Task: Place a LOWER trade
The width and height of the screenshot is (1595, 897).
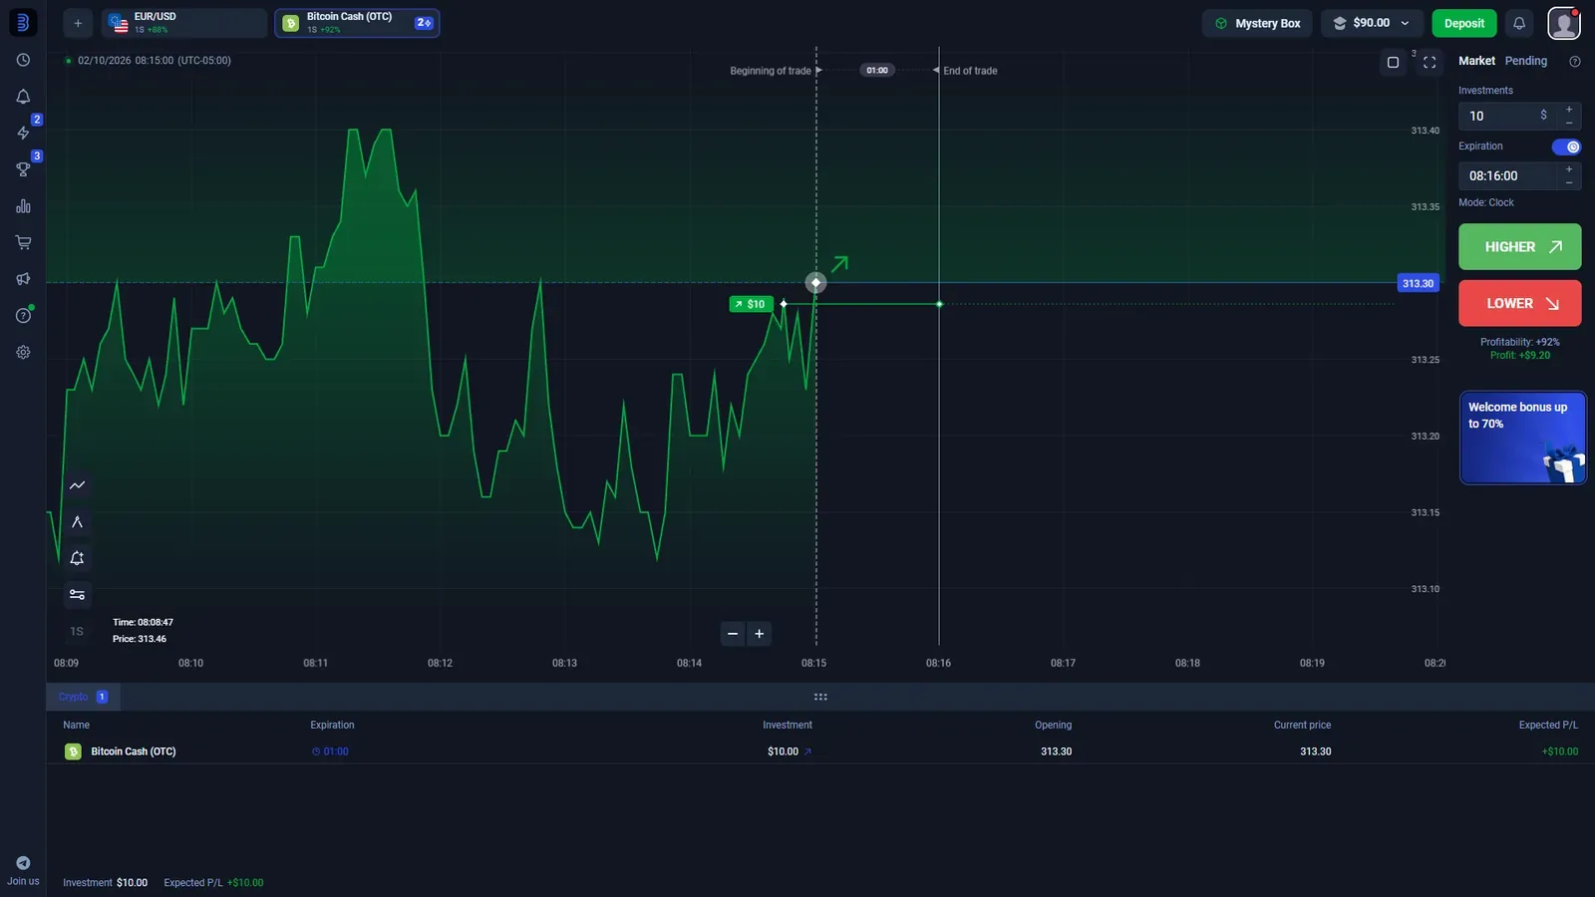Action: (x=1519, y=303)
